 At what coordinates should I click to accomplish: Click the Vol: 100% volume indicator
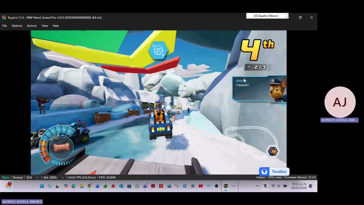tap(50, 177)
